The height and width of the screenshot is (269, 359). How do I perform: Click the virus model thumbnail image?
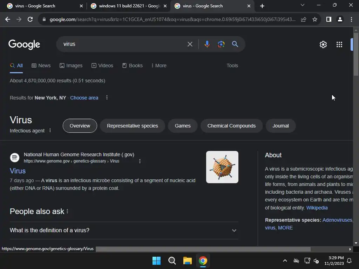point(222,167)
